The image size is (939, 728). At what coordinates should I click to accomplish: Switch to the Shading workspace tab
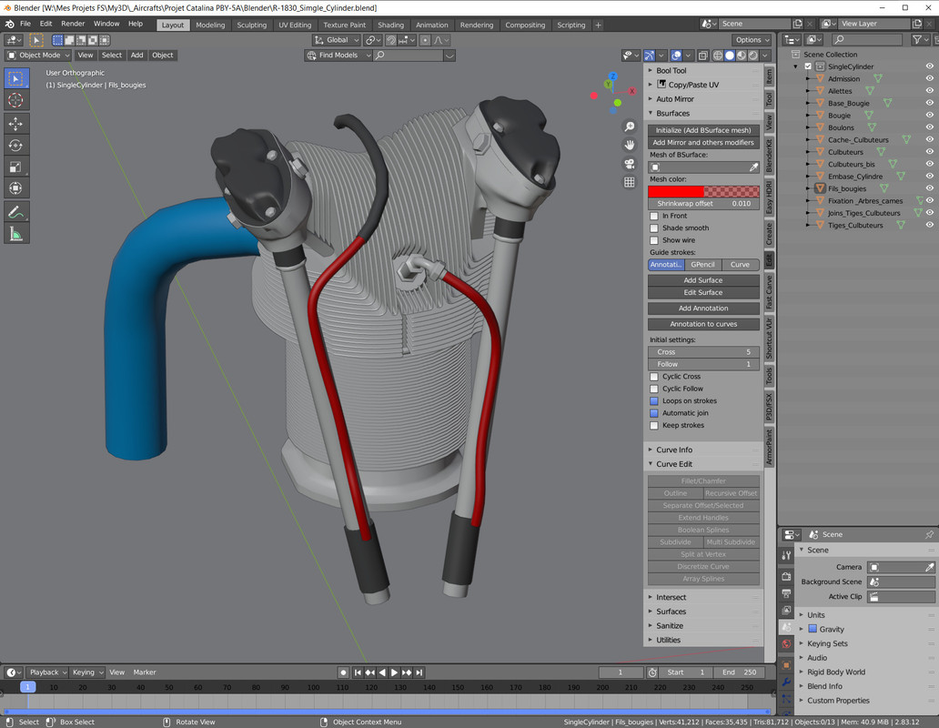point(390,25)
